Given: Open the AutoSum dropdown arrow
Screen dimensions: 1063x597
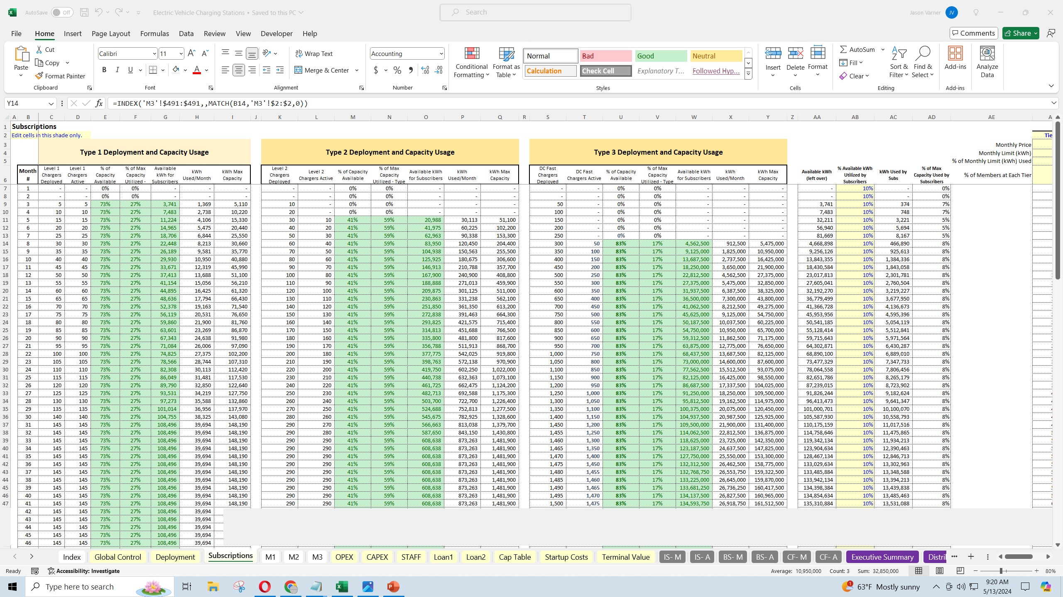Looking at the screenshot, I should (883, 49).
